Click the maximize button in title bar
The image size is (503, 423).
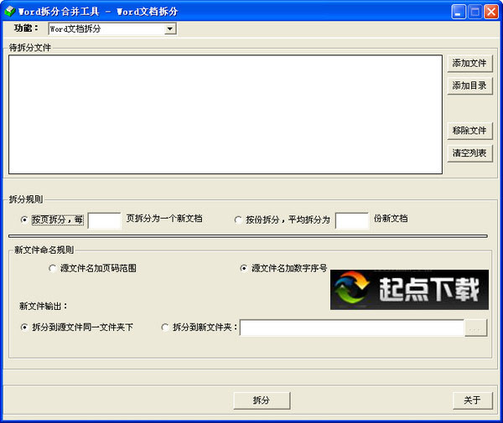[x=474, y=12]
